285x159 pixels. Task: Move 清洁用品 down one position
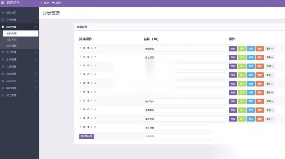pos(88,118)
